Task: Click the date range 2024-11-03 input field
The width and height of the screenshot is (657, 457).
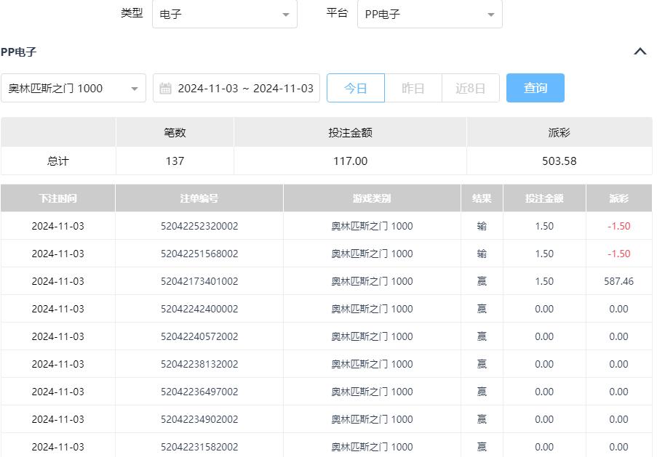Action: (245, 89)
